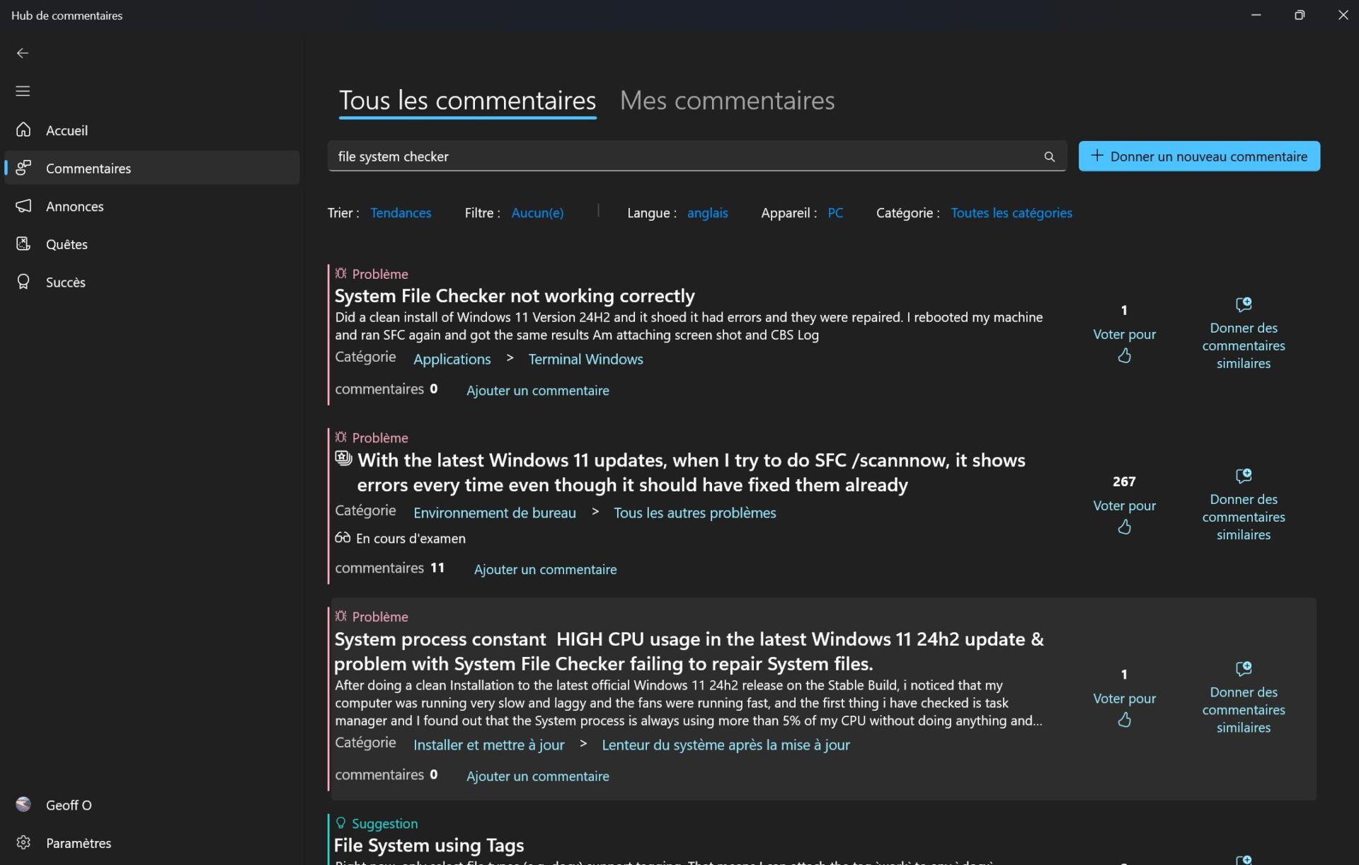Give similar feedback for HIGH CPU usage post
This screenshot has width=1359, height=865.
pyautogui.click(x=1244, y=698)
